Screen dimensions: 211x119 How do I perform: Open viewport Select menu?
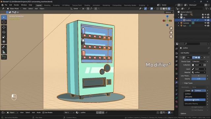(x=31, y=9)
